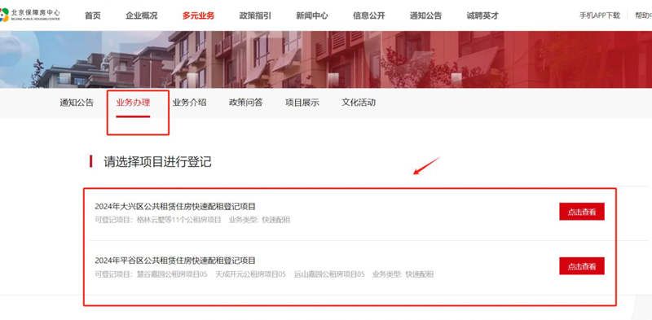Select the 多元业务 menu item

pos(198,15)
